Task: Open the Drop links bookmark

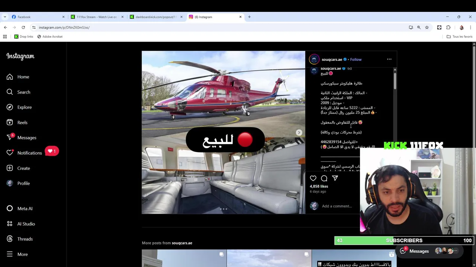Action: [x=24, y=36]
